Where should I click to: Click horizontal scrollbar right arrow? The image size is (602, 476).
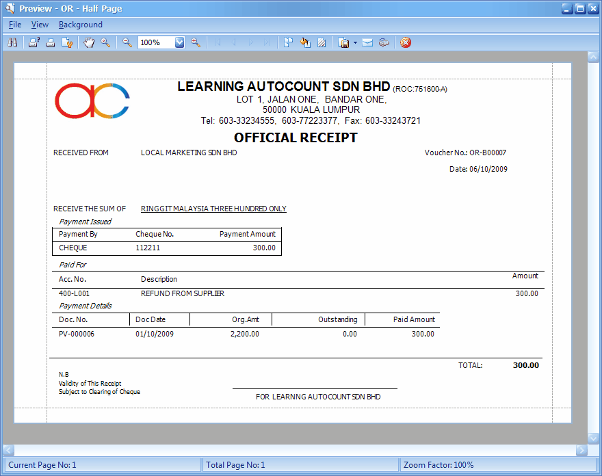[x=581, y=450]
